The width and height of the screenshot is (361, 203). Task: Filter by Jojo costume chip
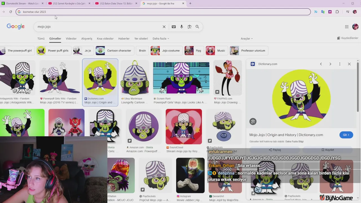tap(166, 50)
